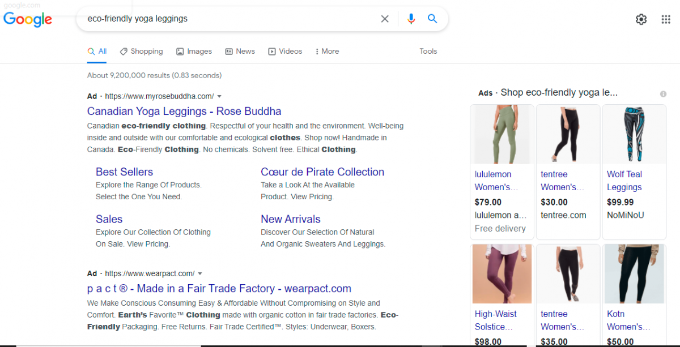
Task: Switch to the News tab
Action: [x=240, y=51]
